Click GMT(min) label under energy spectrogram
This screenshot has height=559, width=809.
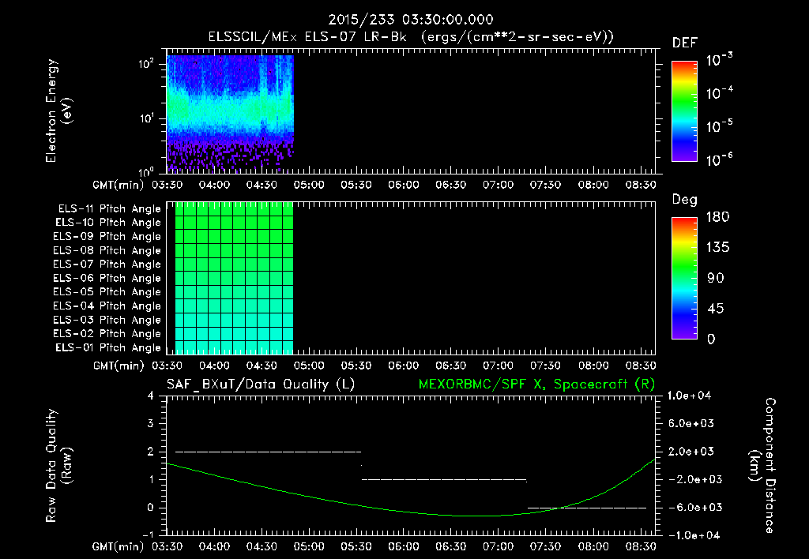(x=119, y=185)
